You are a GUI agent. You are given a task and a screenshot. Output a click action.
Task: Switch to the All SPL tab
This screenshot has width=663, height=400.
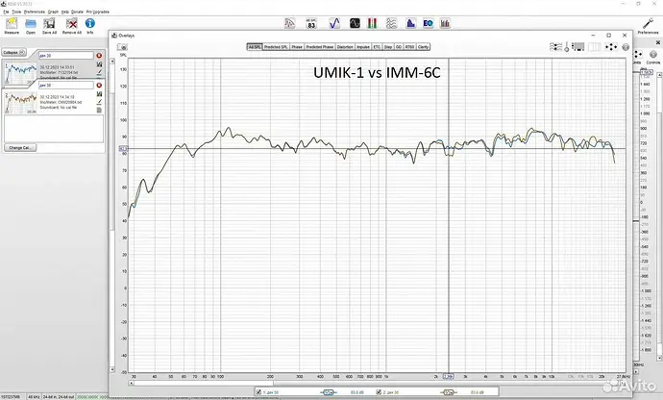(x=255, y=47)
